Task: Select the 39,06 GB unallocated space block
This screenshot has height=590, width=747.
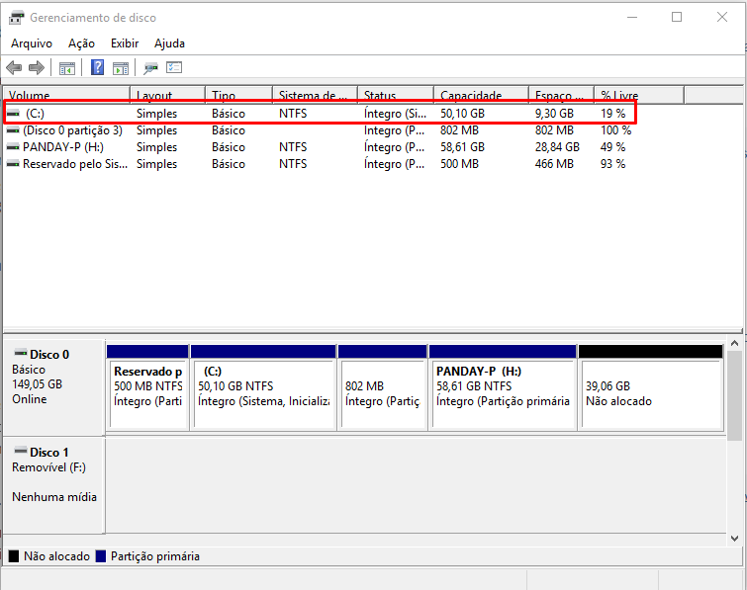Action: (x=650, y=393)
